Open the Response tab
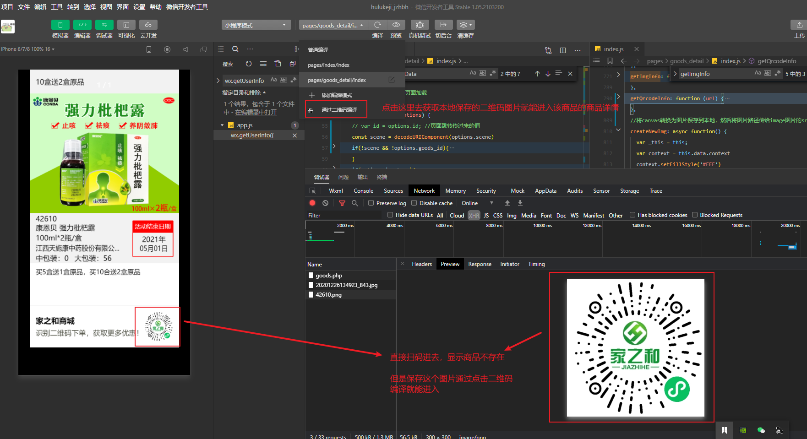Image resolution: width=807 pixels, height=439 pixels. coord(480,264)
